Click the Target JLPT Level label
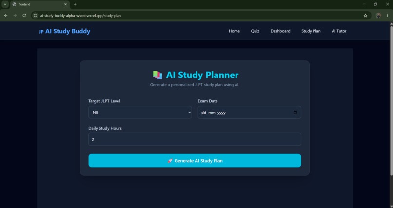 tap(104, 101)
